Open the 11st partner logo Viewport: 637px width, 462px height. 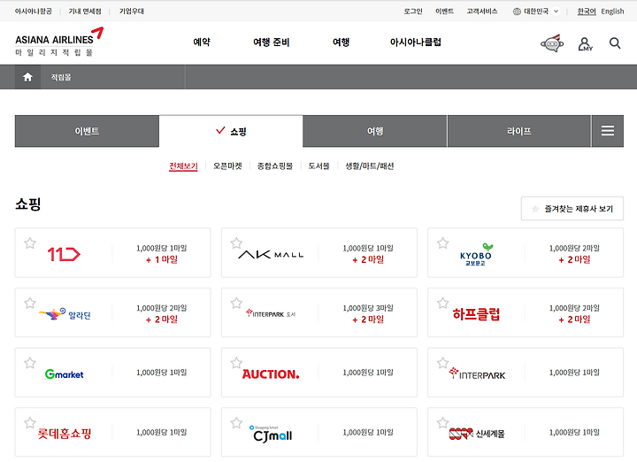64,254
